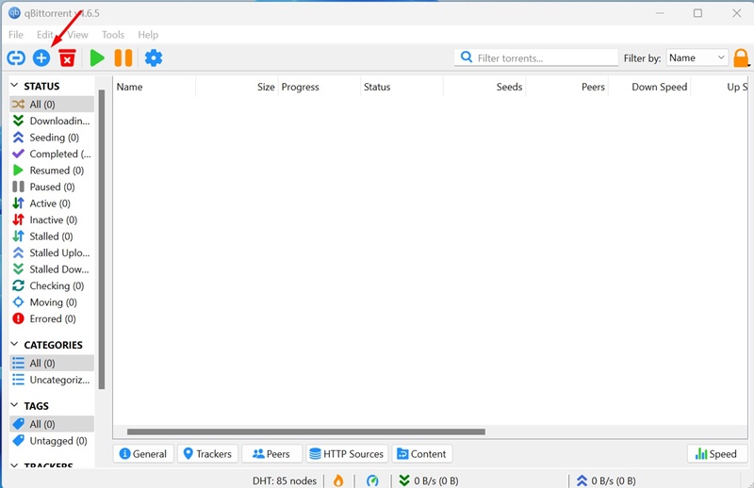Click the Add Torrent File plus icon

pos(41,58)
